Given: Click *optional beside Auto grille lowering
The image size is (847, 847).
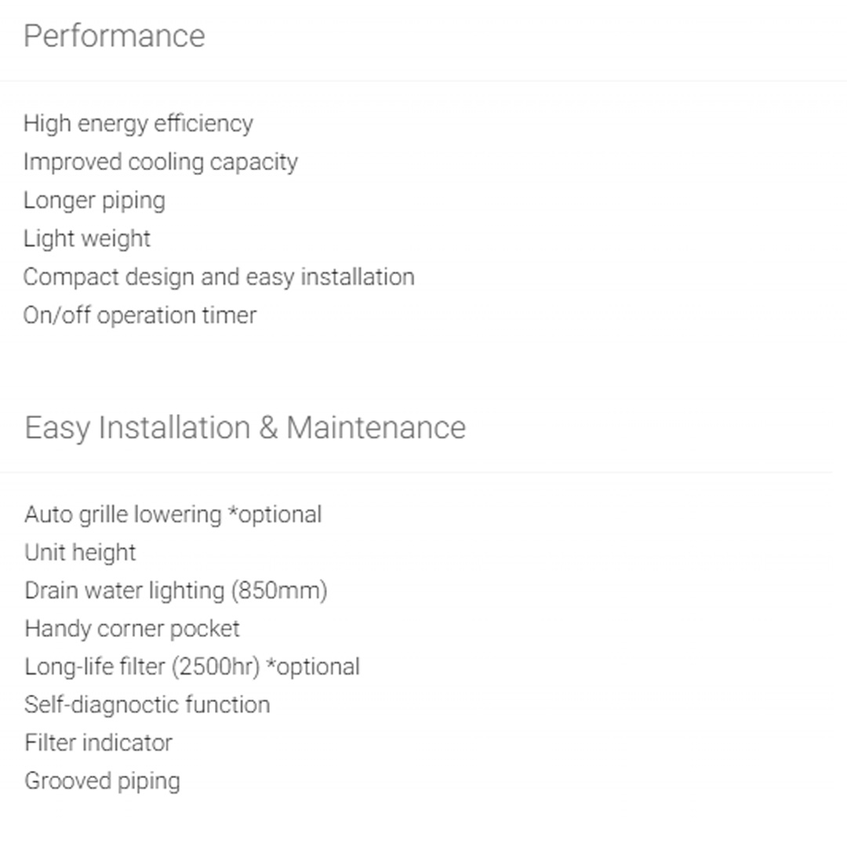Looking at the screenshot, I should point(274,514).
